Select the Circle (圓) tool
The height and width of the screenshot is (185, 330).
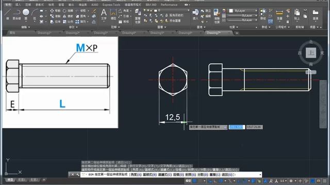click(x=26, y=14)
